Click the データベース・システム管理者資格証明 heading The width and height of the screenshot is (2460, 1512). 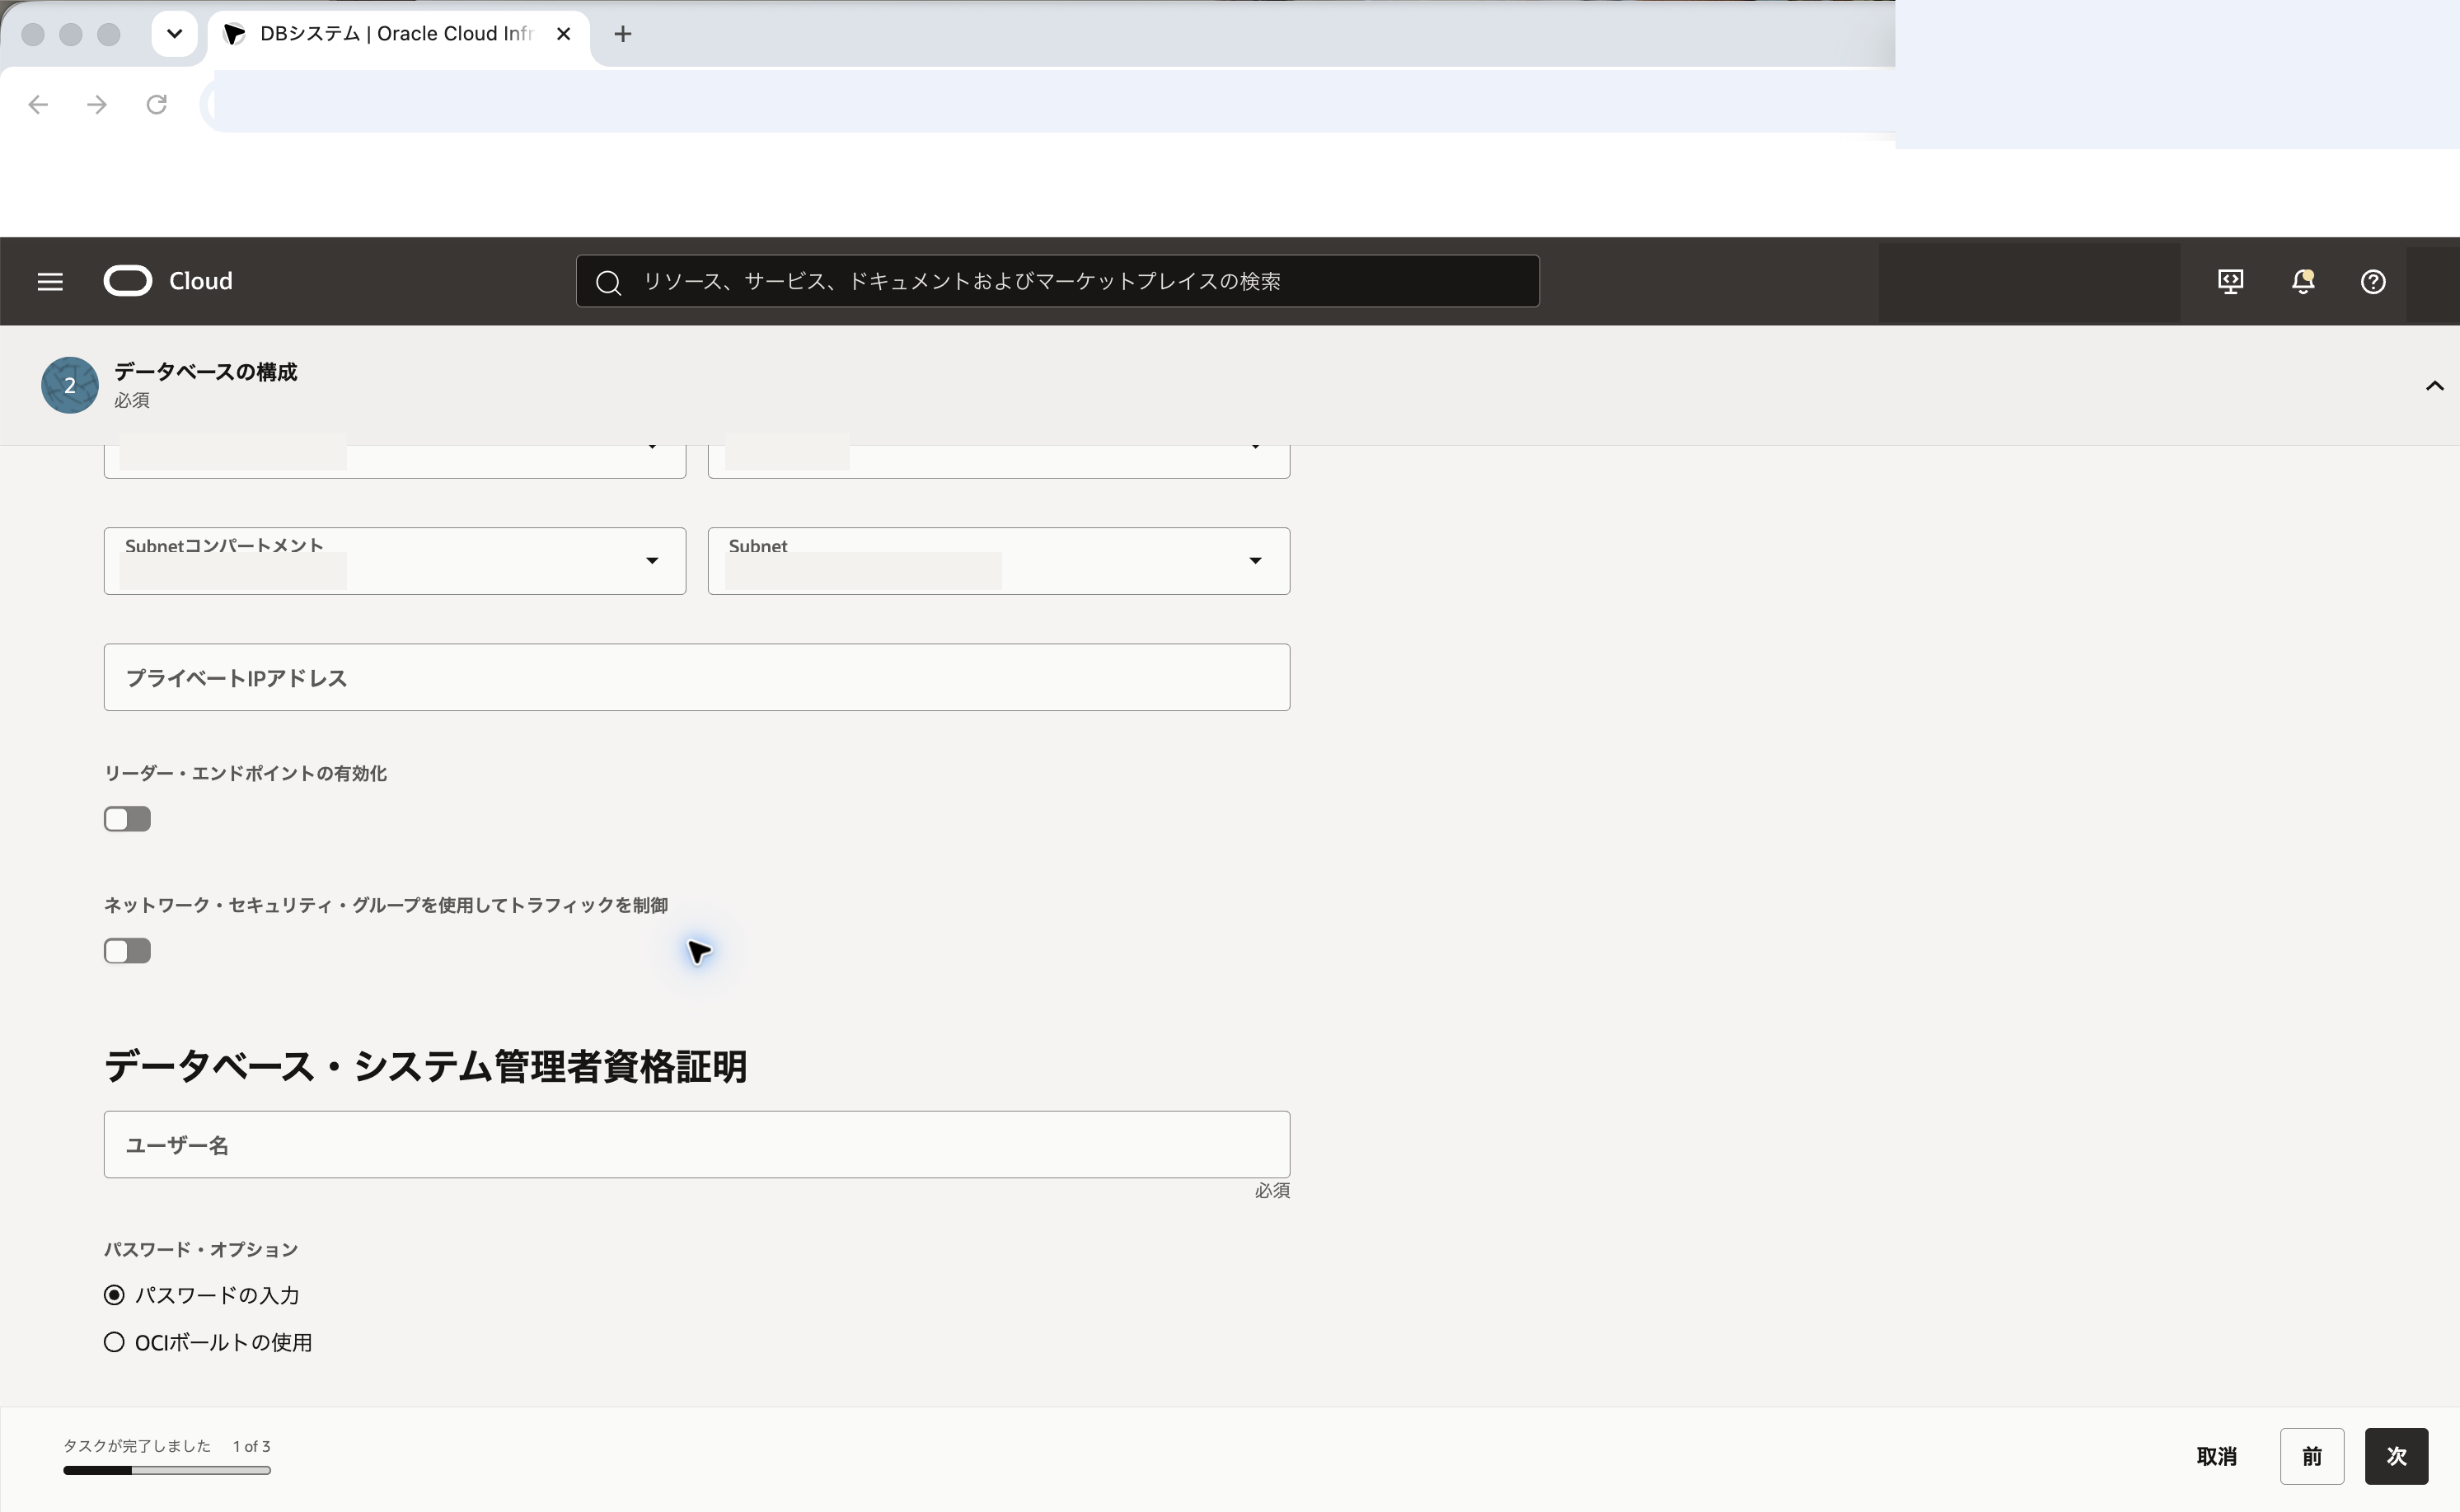coord(426,1066)
